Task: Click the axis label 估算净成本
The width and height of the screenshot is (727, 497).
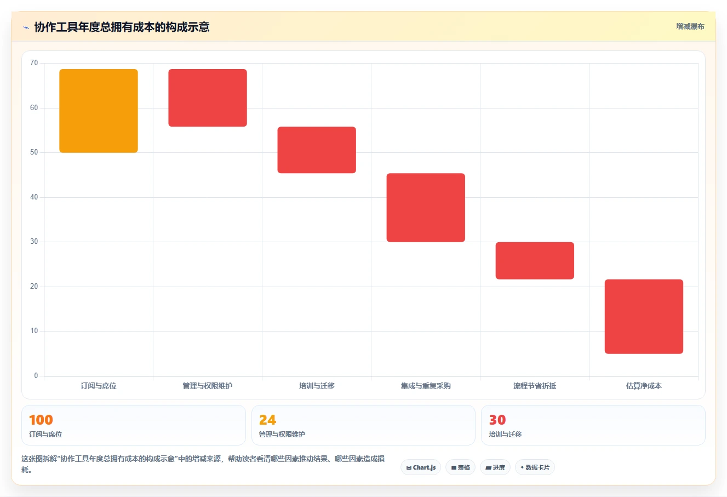Action: pyautogui.click(x=644, y=386)
